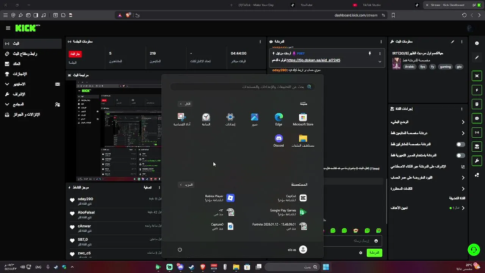Open the Kick hamburger menu
The height and width of the screenshot is (273, 485).
pyautogui.click(x=8, y=28)
